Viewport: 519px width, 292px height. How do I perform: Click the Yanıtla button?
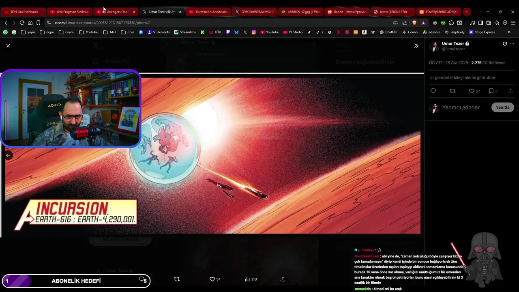503,107
